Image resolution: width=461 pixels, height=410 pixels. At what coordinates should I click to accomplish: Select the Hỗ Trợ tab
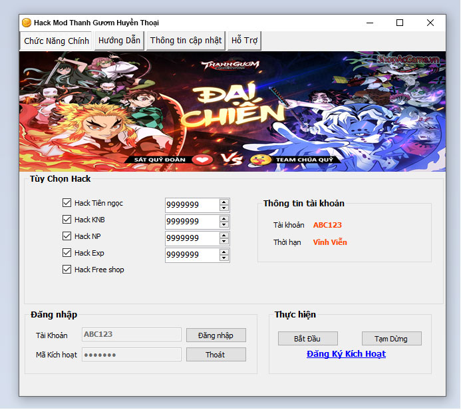pos(244,41)
